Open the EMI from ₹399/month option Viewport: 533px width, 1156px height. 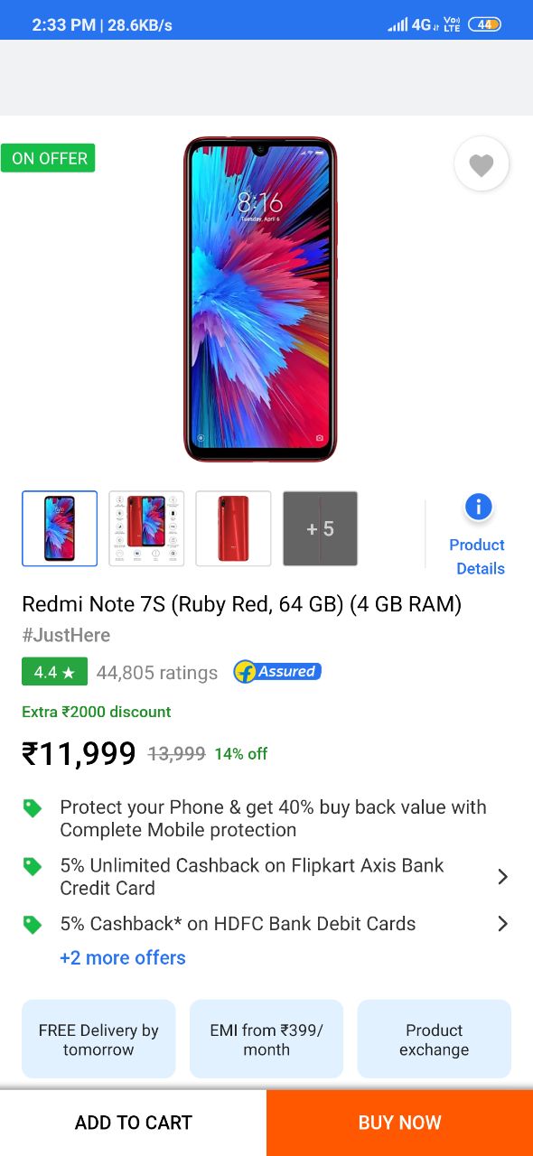coord(266,1039)
